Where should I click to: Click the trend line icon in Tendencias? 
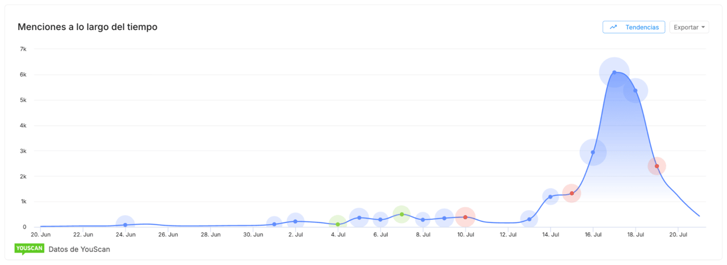tap(613, 27)
